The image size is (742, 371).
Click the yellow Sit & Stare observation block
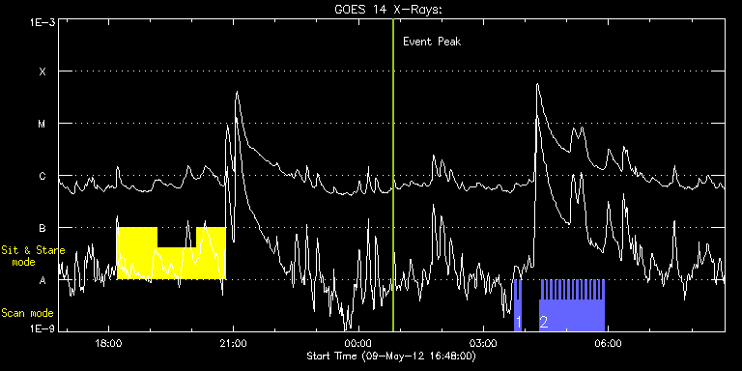(171, 254)
